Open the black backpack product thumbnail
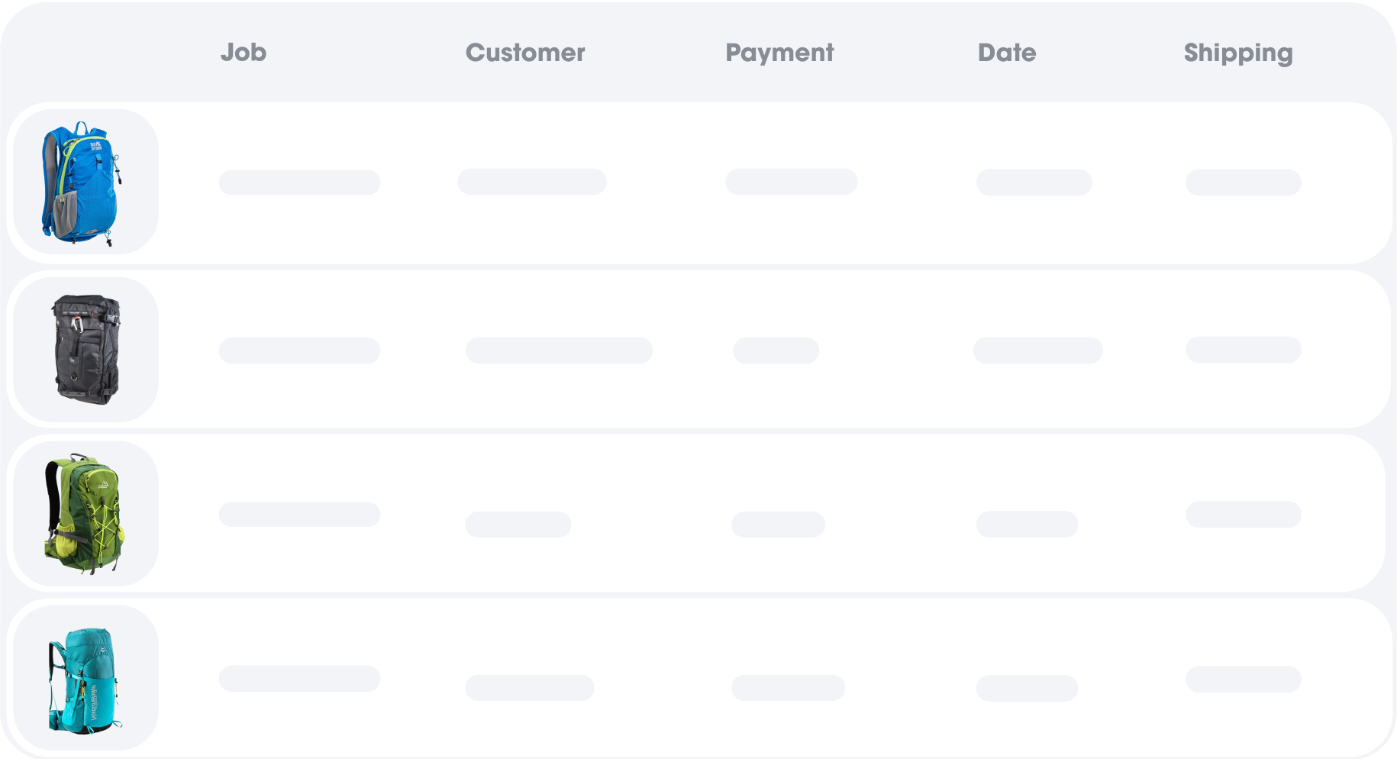 tap(85, 350)
